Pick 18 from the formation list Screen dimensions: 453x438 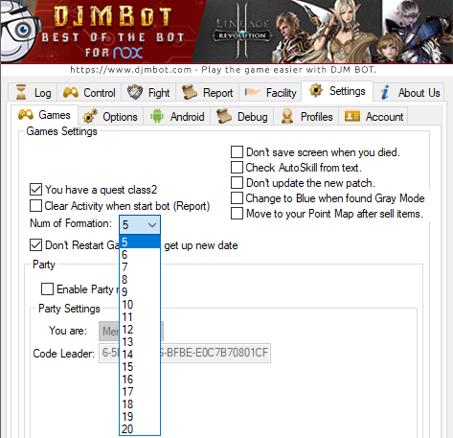point(140,404)
